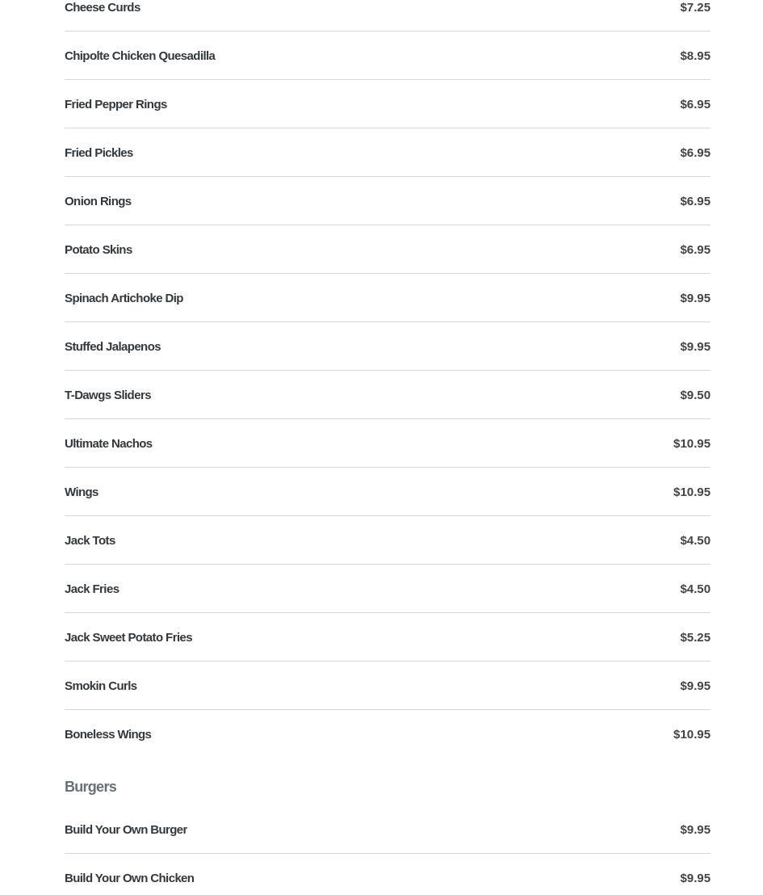Viewport: 763px width, 895px height.
Task: Click the Burgers section heading
Action: [90, 787]
